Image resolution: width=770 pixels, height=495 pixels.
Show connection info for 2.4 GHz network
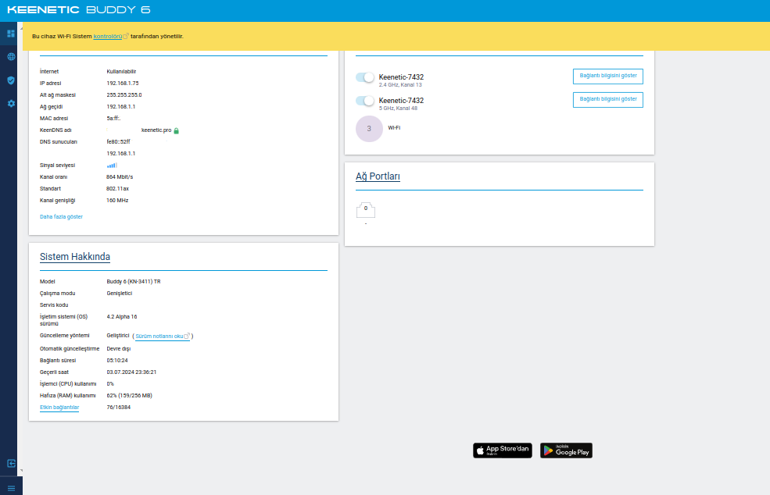(608, 76)
